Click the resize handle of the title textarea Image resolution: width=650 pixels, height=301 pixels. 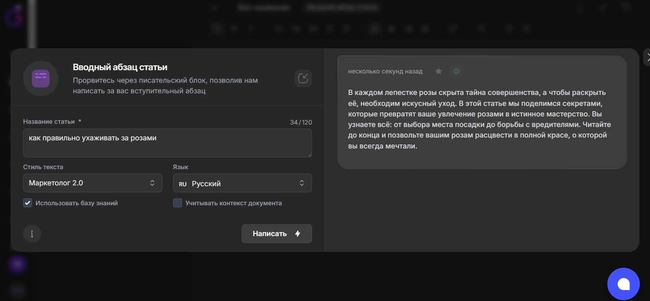(310, 155)
